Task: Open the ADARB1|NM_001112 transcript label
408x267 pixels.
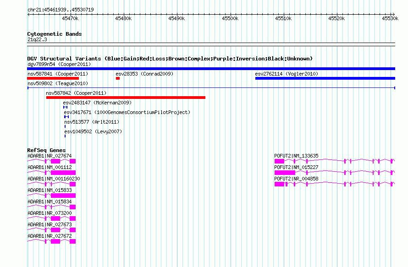Action: [50, 167]
